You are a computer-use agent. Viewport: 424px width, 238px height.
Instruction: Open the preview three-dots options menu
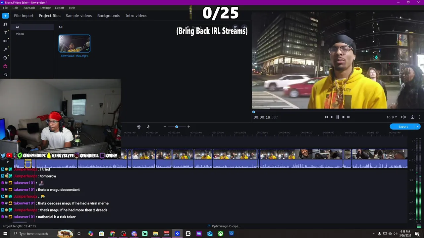tap(419, 117)
